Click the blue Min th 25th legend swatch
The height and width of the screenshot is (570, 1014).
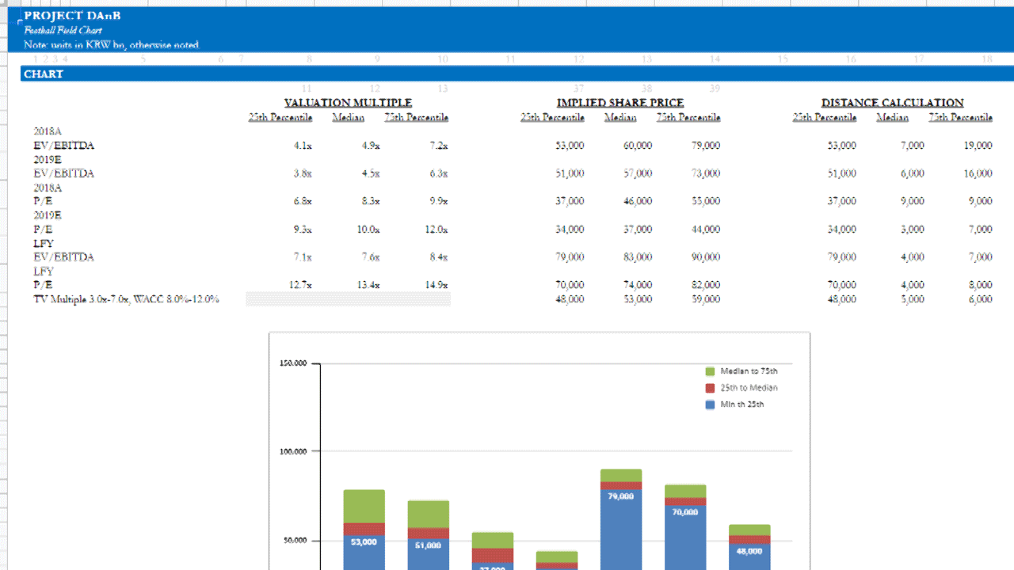coord(710,405)
